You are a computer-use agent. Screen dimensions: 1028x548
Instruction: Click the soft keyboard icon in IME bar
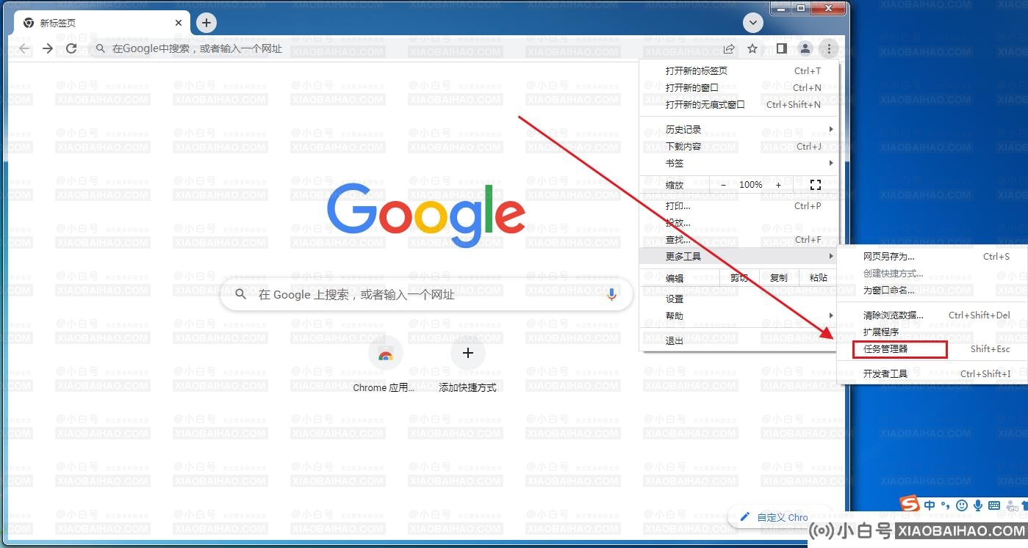[x=994, y=505]
